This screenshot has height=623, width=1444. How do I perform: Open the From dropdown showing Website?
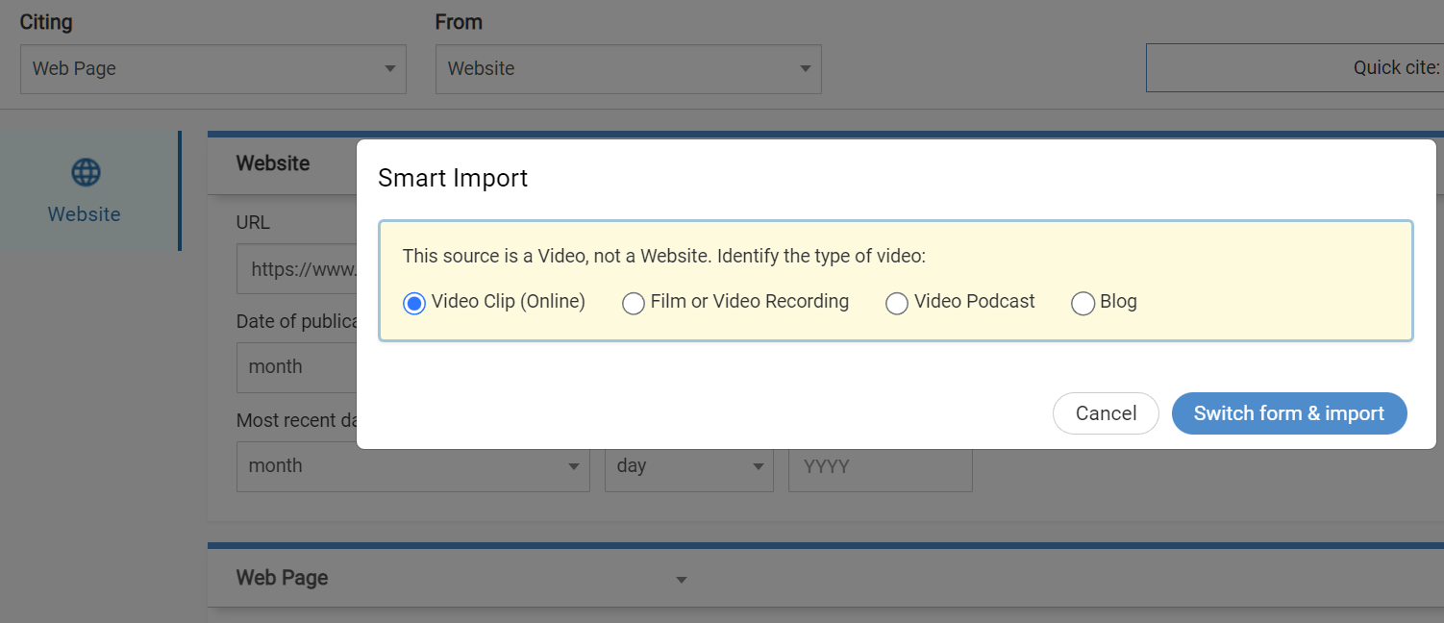pos(628,69)
